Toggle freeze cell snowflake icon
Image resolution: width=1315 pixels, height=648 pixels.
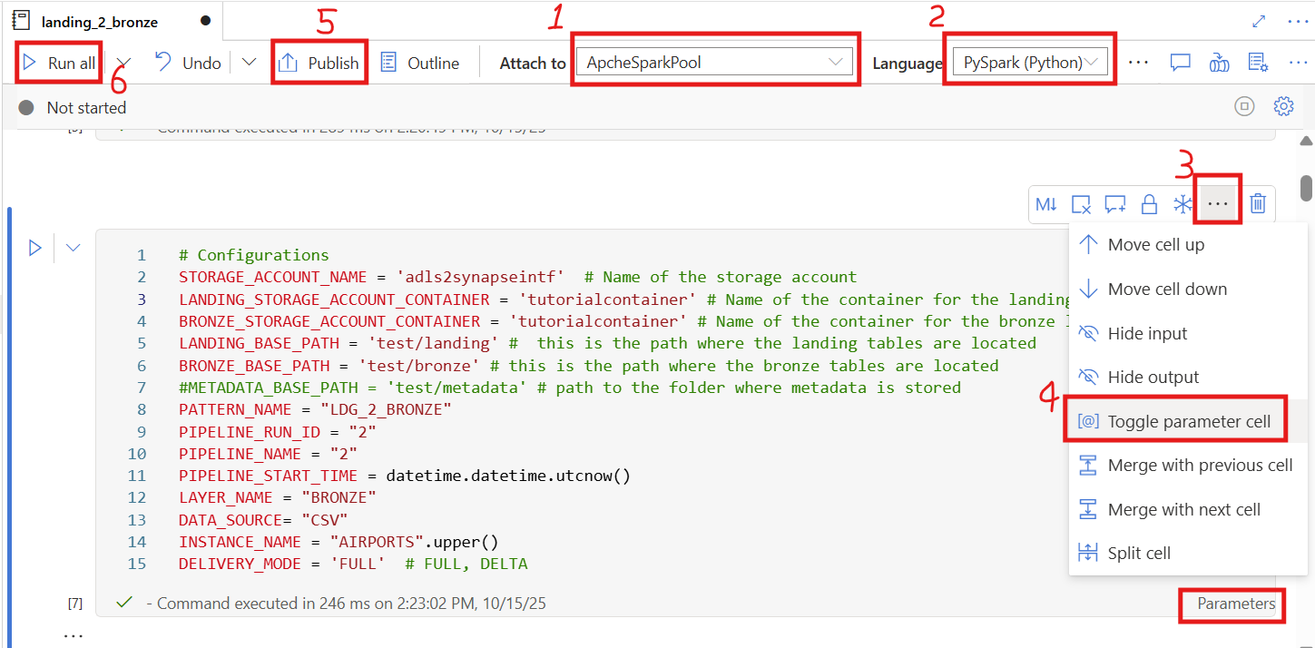(x=1183, y=204)
